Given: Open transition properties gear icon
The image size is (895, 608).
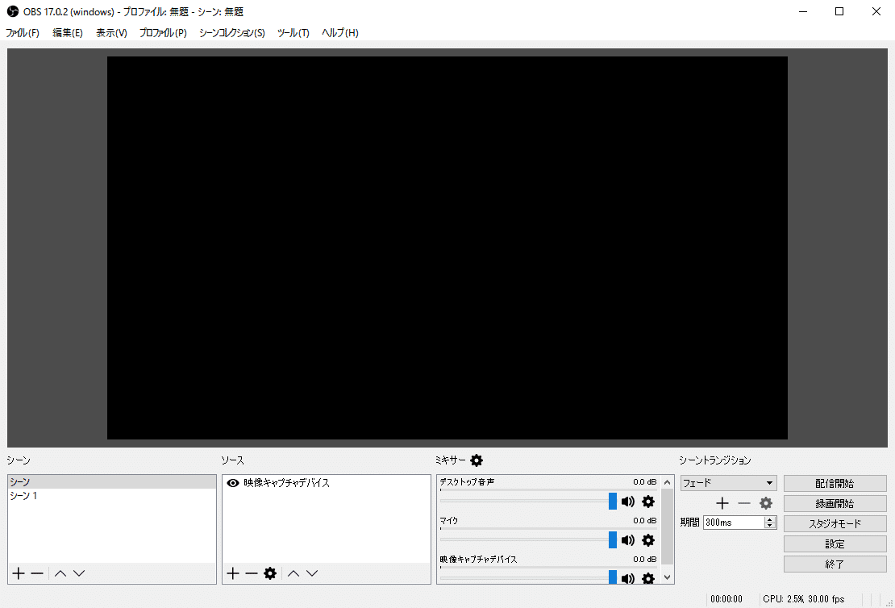Looking at the screenshot, I should (765, 503).
